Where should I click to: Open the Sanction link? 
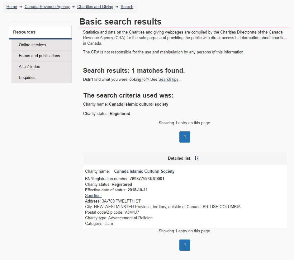click(x=93, y=195)
